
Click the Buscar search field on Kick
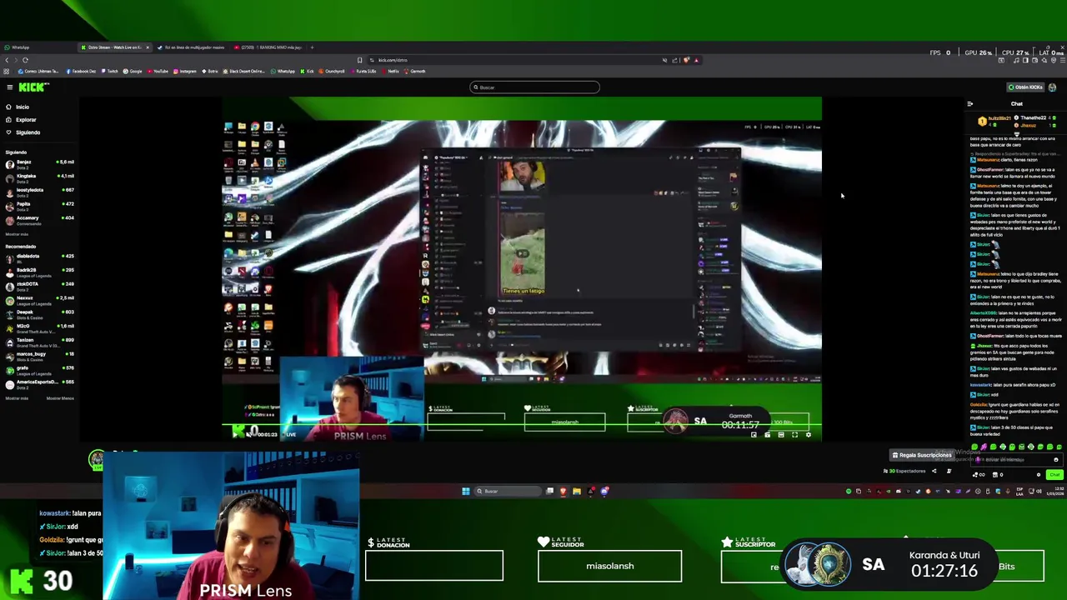(534, 87)
